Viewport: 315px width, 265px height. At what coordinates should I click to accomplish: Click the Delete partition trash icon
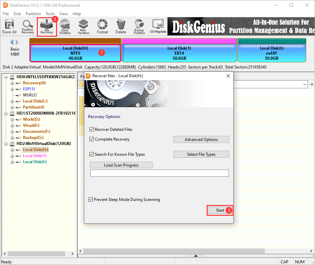click(x=121, y=27)
